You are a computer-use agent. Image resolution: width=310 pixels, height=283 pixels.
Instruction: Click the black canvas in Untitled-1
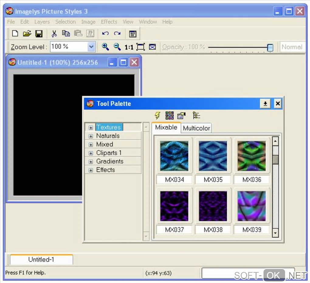click(x=47, y=135)
